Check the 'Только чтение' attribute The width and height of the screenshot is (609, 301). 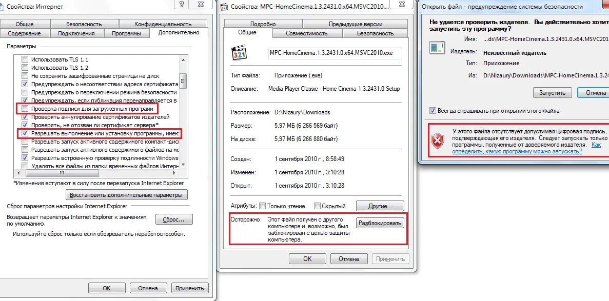click(x=263, y=206)
